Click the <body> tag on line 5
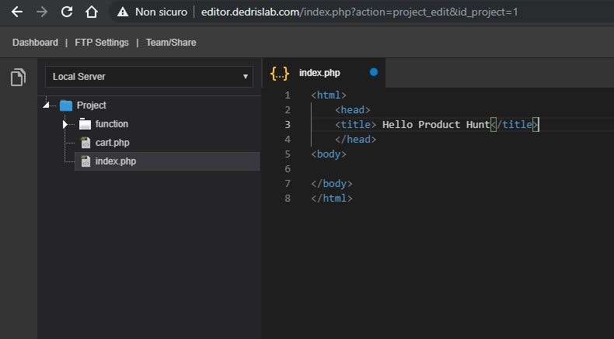The width and height of the screenshot is (614, 339). tap(329, 154)
